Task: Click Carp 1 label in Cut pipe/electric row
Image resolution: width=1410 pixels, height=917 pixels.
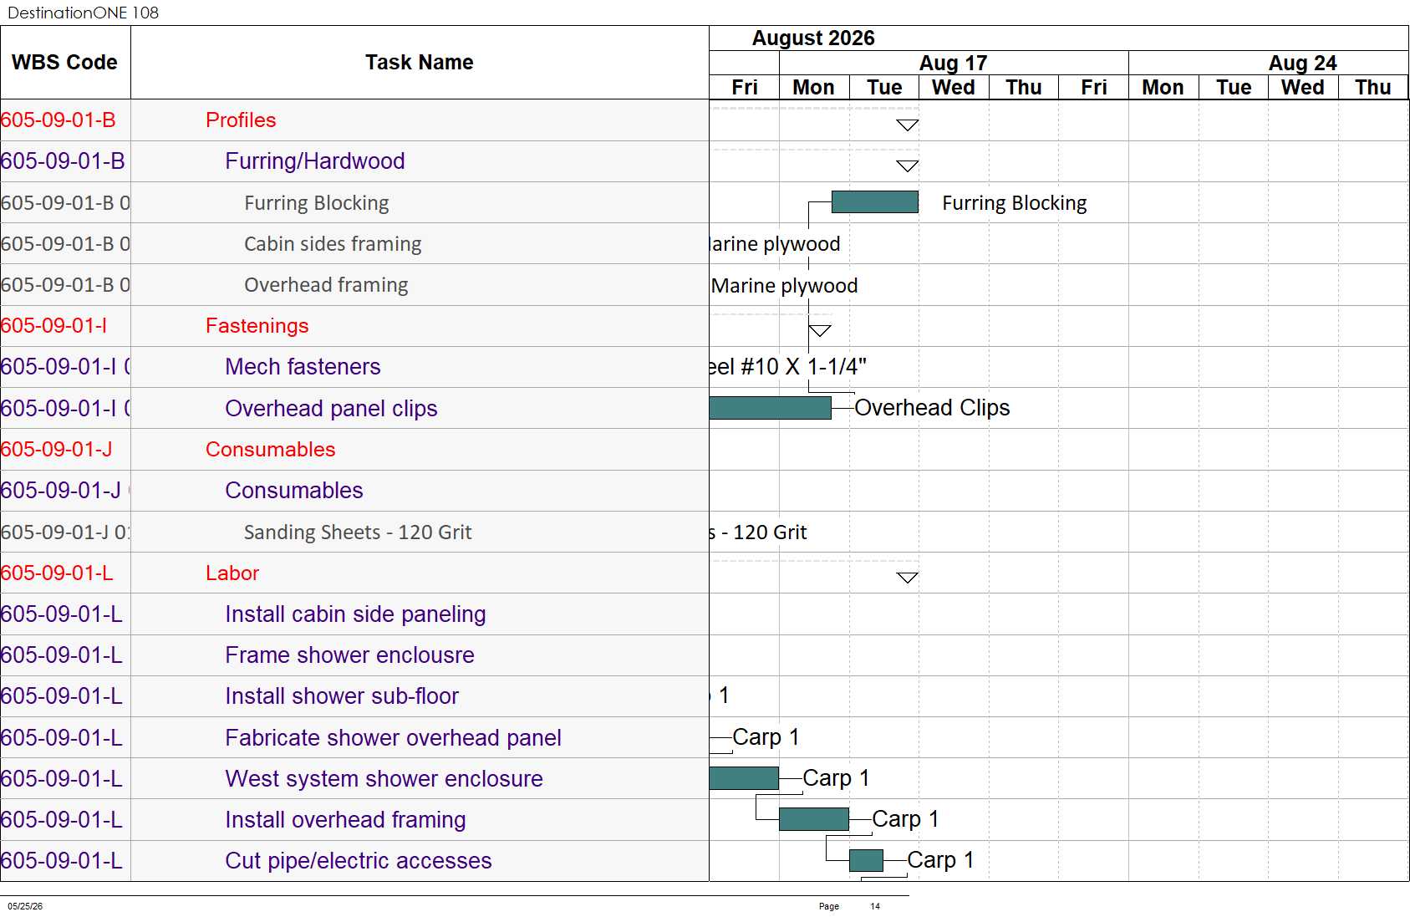Action: coord(940,860)
